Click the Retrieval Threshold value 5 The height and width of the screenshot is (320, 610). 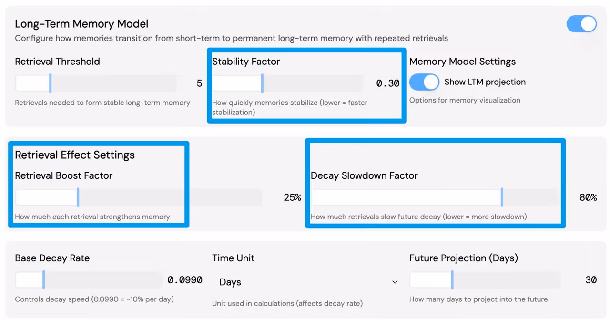click(x=199, y=83)
